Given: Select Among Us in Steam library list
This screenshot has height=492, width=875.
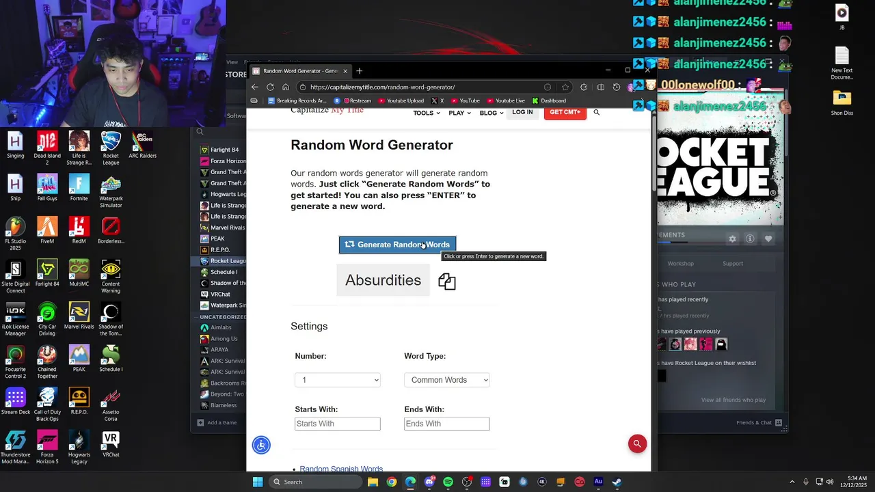Looking at the screenshot, I should [x=219, y=338].
